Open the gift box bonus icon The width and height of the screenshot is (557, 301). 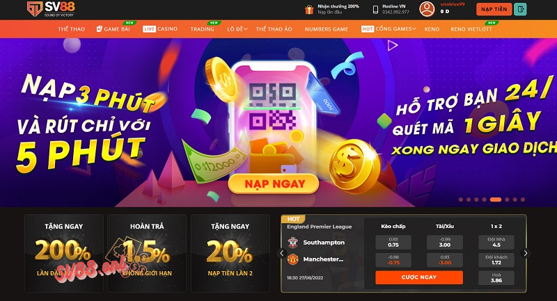309,10
